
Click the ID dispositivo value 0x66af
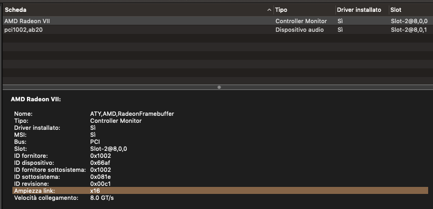pos(100,163)
